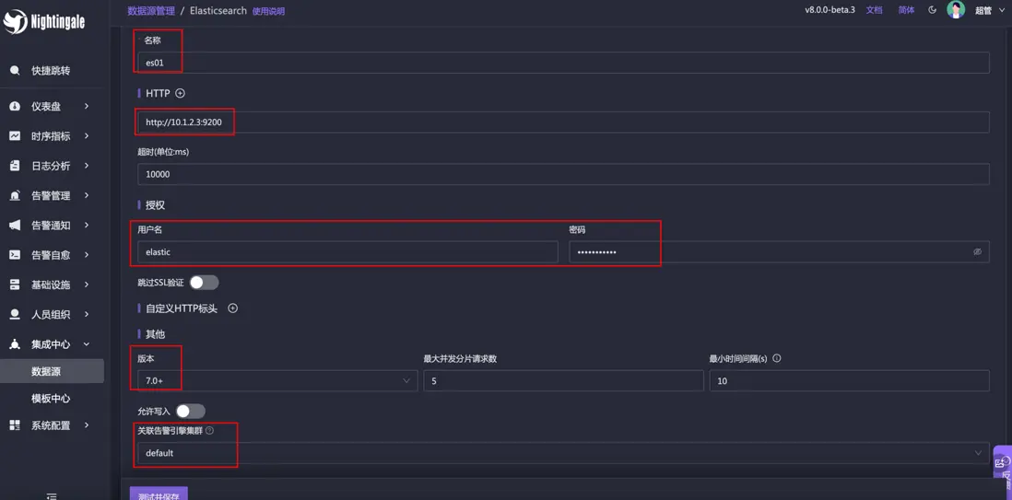The image size is (1012, 500).
Task: Click the 告警通知 megaphone icon
Action: [x=15, y=226]
